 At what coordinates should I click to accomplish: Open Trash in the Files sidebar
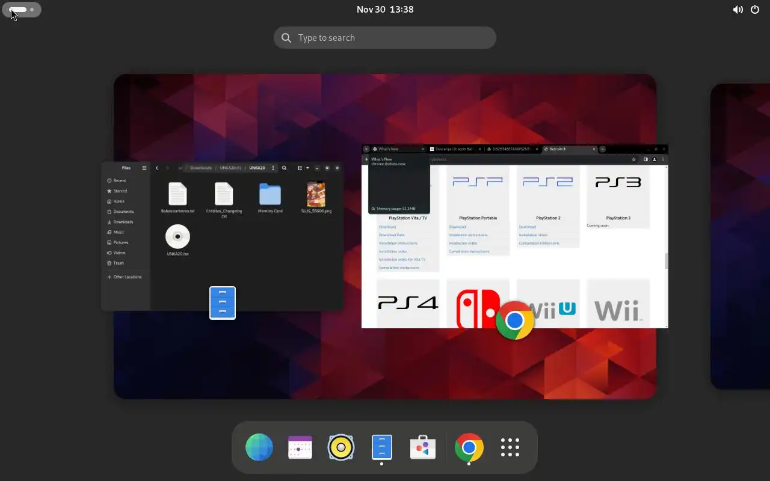[x=126, y=263]
